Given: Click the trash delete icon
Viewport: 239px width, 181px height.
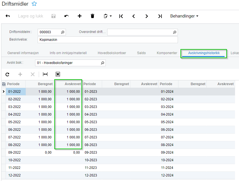Looking at the screenshot, I should pos(92,16).
